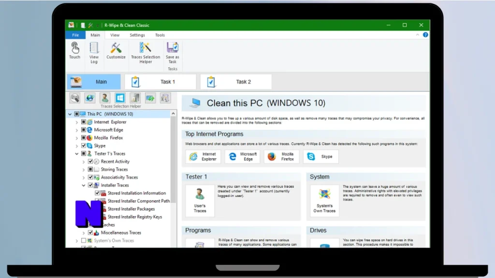Open View Log from the ribbon
This screenshot has height=278, width=495.
click(x=94, y=53)
